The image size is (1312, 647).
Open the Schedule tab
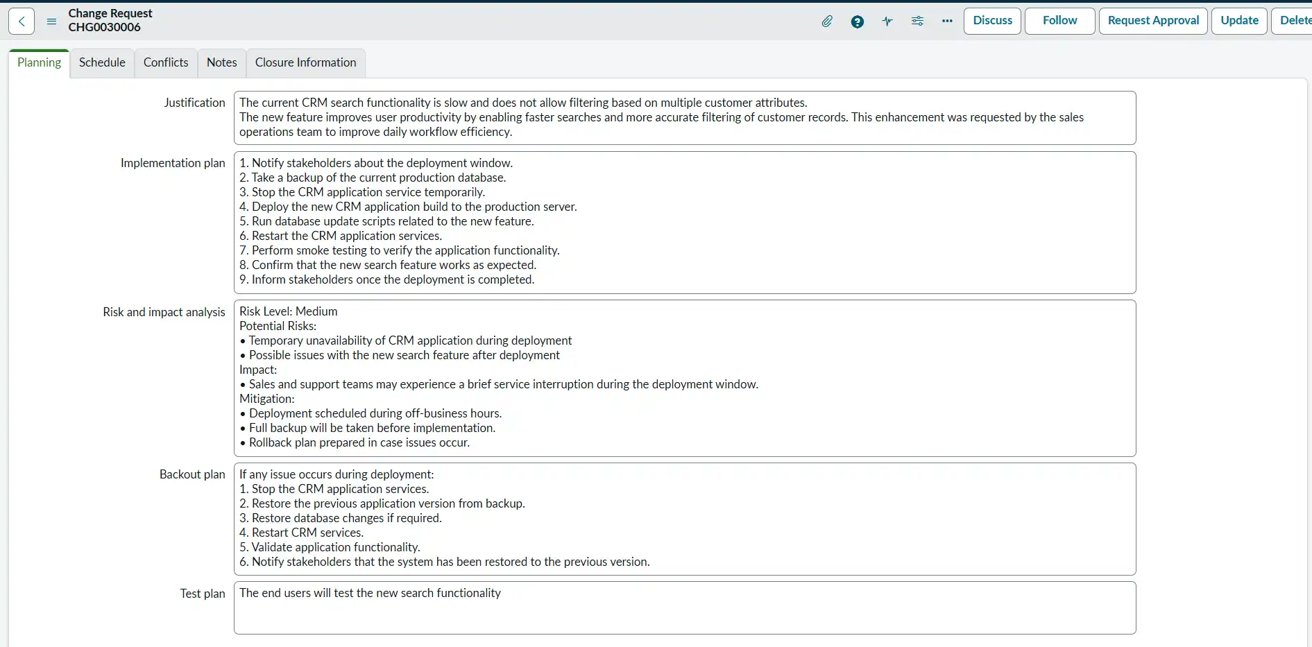tap(102, 63)
